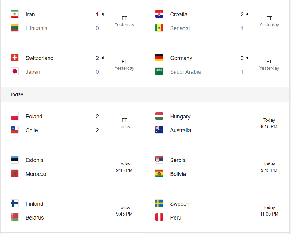Click the Australia flag icon
291x234 pixels.
(x=159, y=130)
